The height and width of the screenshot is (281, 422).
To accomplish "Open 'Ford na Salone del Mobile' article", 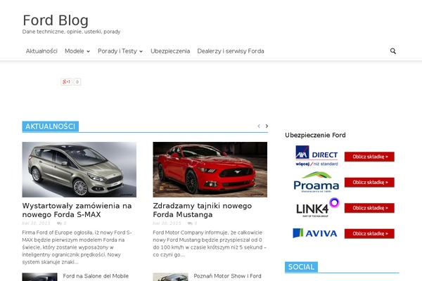I will point(96,276).
